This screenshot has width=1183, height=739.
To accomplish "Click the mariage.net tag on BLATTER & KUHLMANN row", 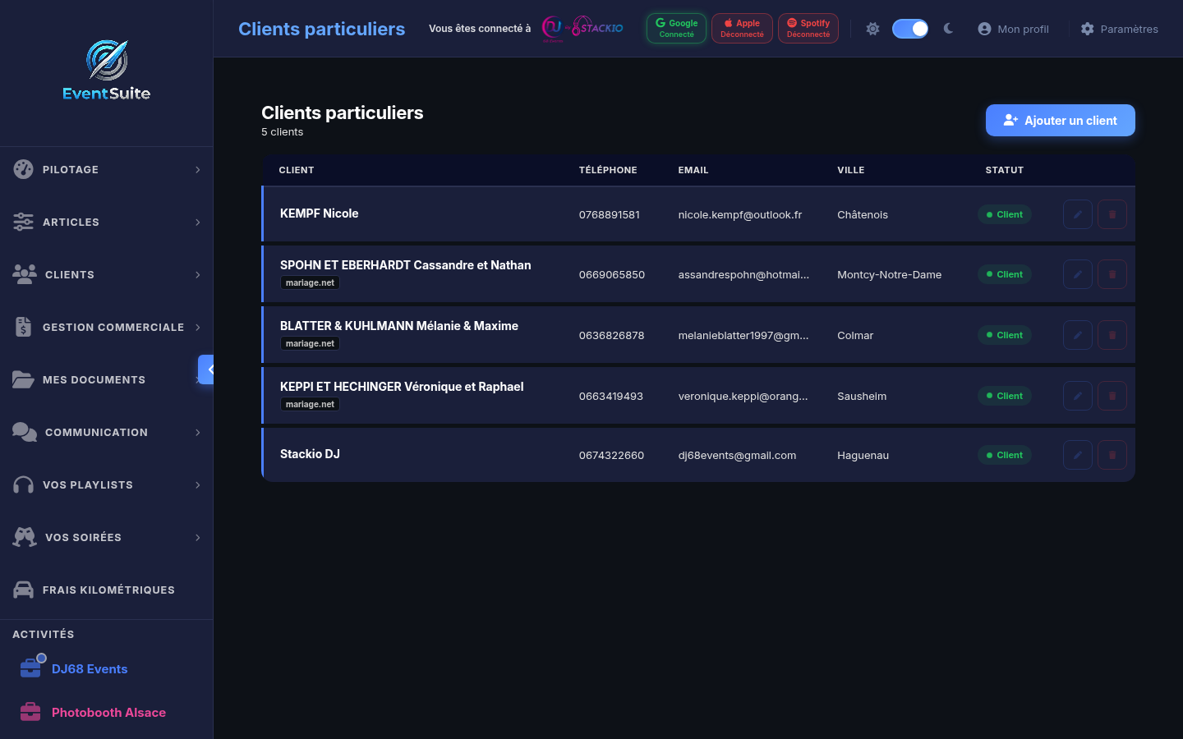I will click(x=310, y=343).
